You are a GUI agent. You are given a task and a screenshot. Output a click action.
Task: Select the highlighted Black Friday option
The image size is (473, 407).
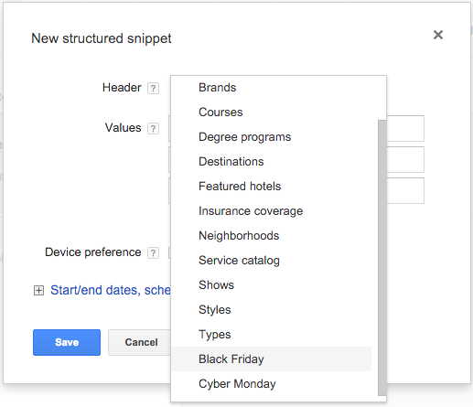coord(271,359)
